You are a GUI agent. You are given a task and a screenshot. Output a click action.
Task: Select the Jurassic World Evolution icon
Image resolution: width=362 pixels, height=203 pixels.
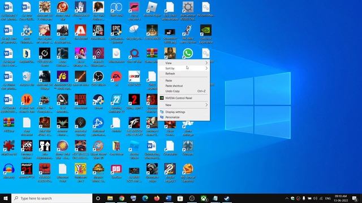click(98, 169)
